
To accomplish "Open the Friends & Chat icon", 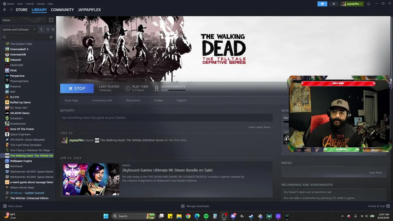I will pyautogui.click(x=388, y=206).
